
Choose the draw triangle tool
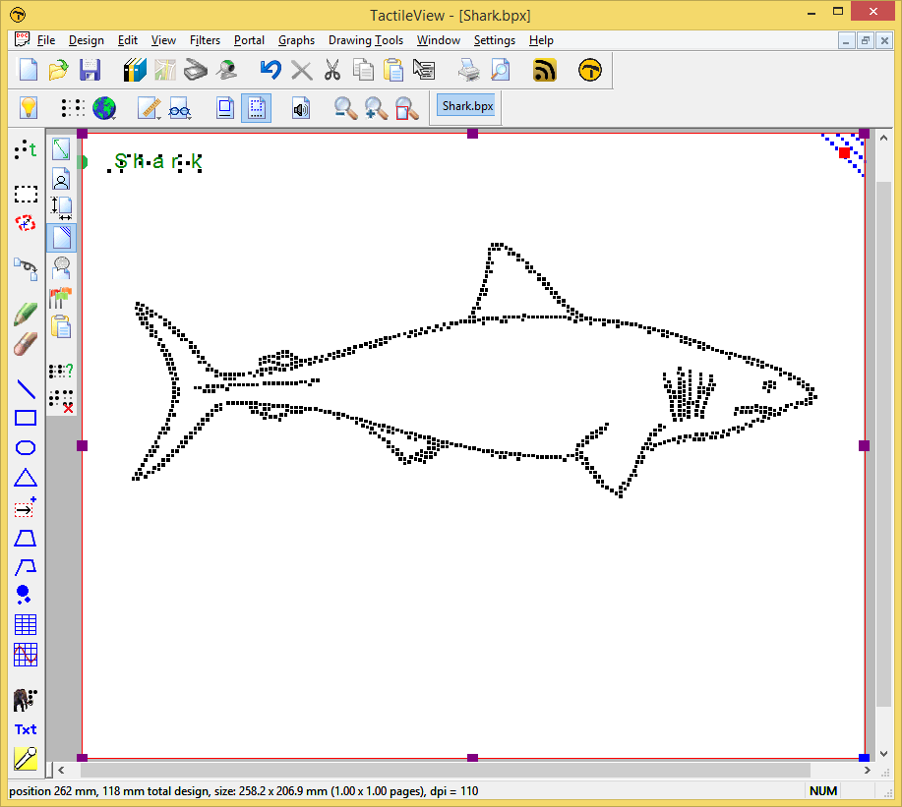[25, 479]
